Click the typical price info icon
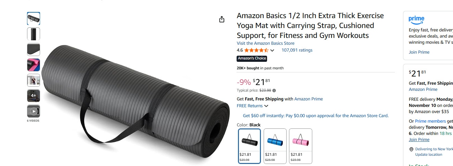Viewport: 453px width, 166px height. [x=274, y=91]
